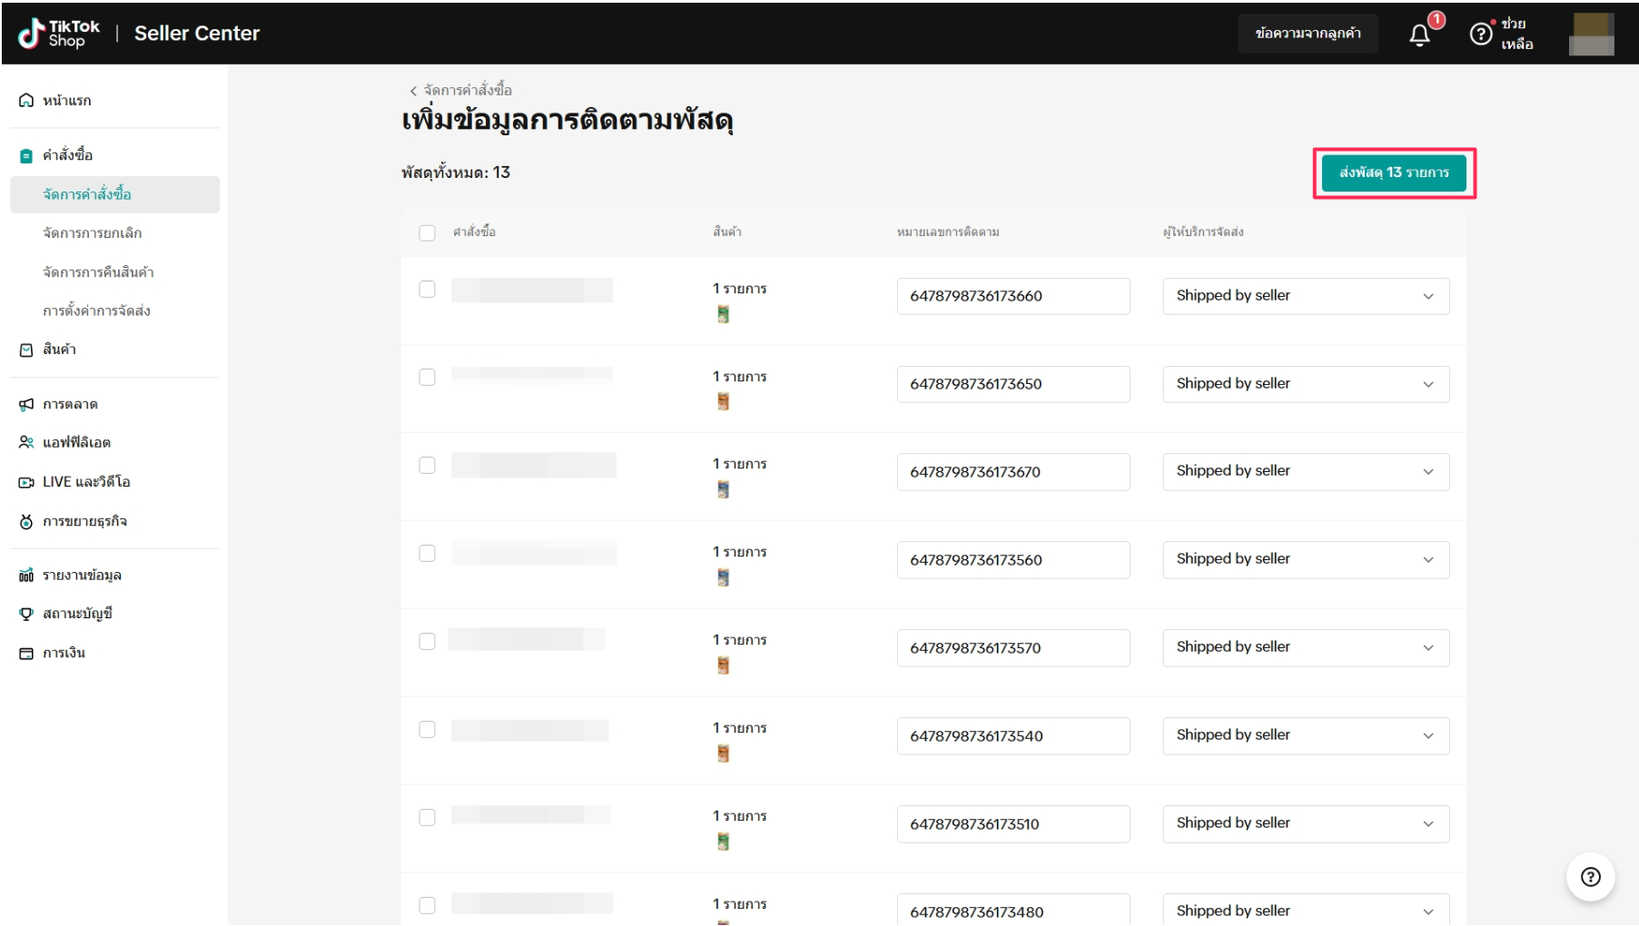Check the box for tracking 6478798736173660 row
1639x926 pixels.
(427, 289)
